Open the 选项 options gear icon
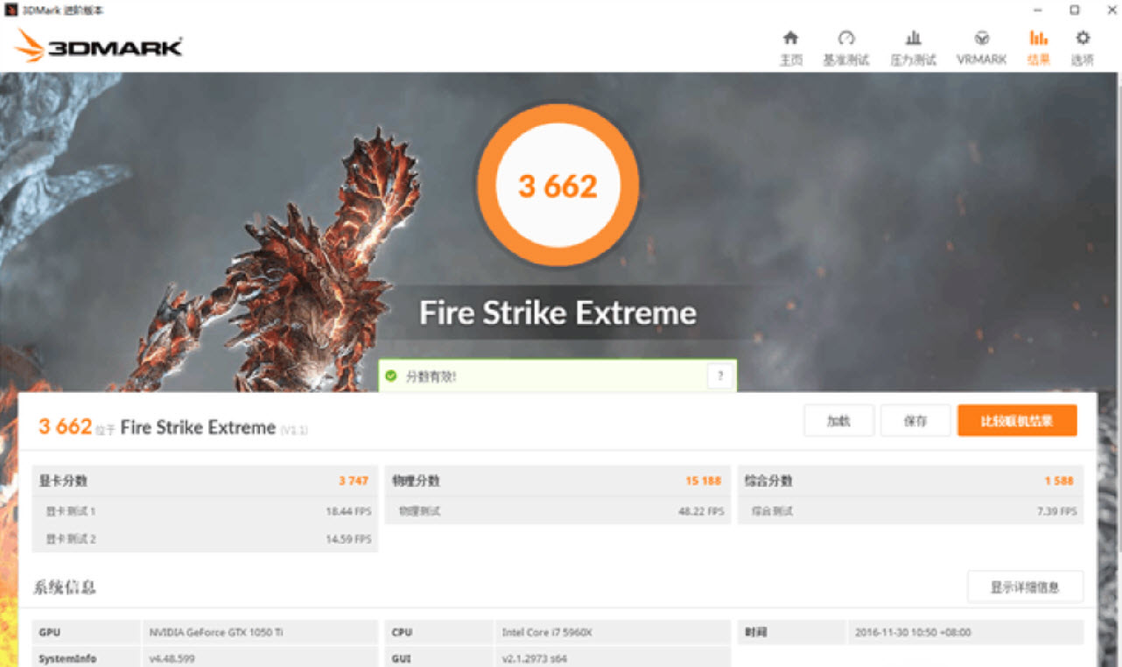The height and width of the screenshot is (667, 1122). (x=1083, y=39)
